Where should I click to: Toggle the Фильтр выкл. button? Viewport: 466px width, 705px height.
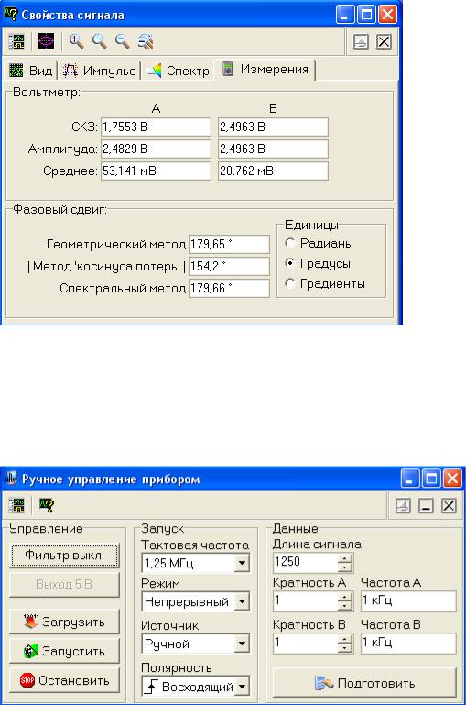64,556
